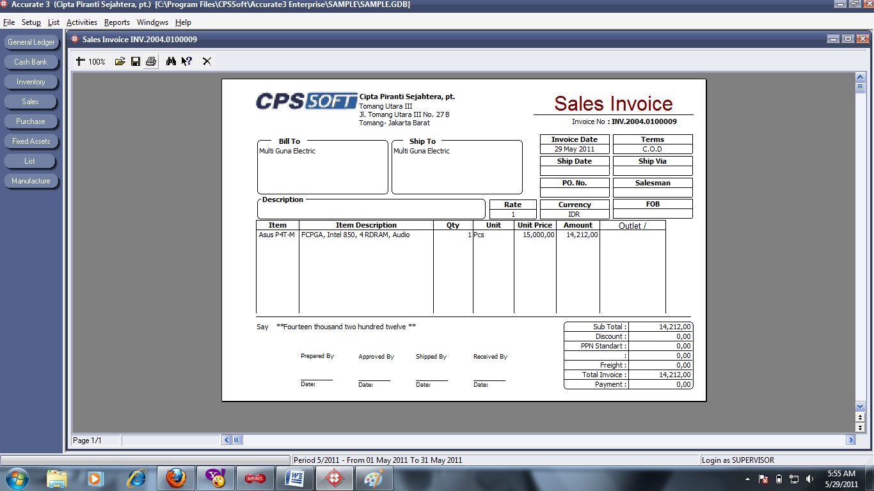Click the volume speaker tray icon
This screenshot has width=874, height=491.
[x=810, y=479]
